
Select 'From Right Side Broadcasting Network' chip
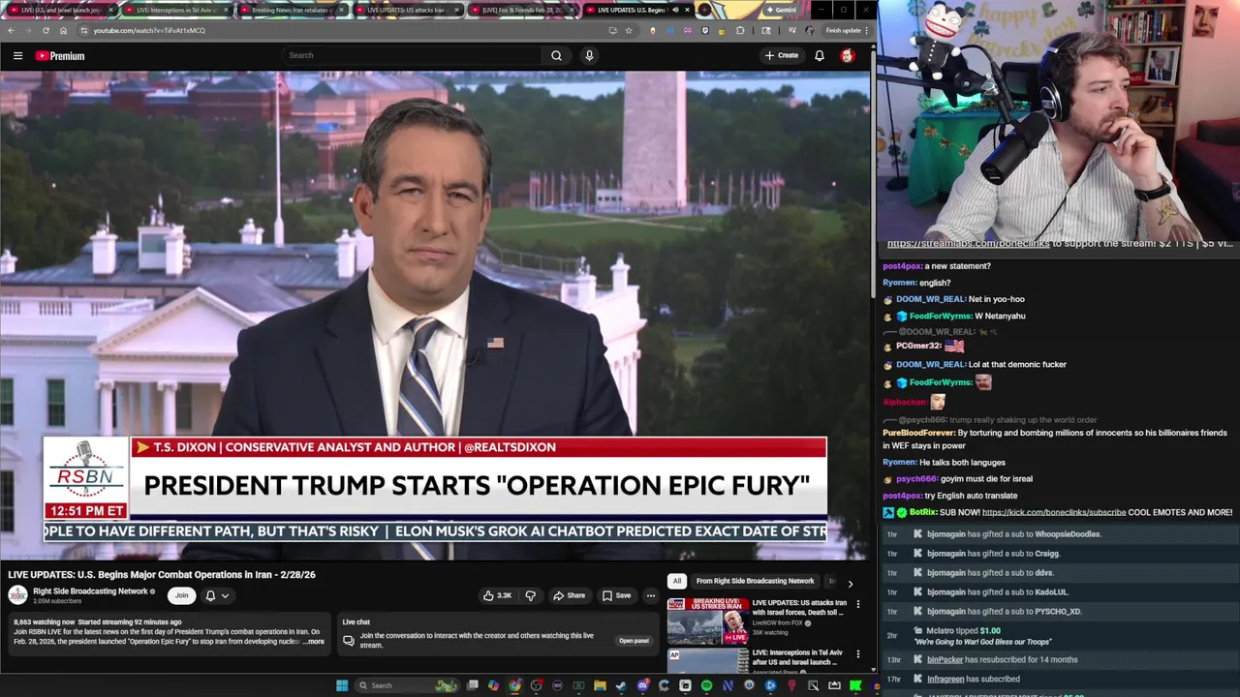point(755,581)
